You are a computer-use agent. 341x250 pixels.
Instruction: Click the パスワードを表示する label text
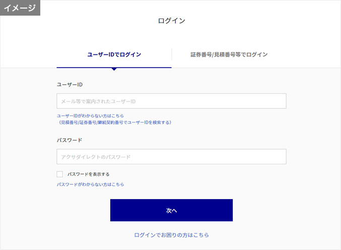click(88, 174)
